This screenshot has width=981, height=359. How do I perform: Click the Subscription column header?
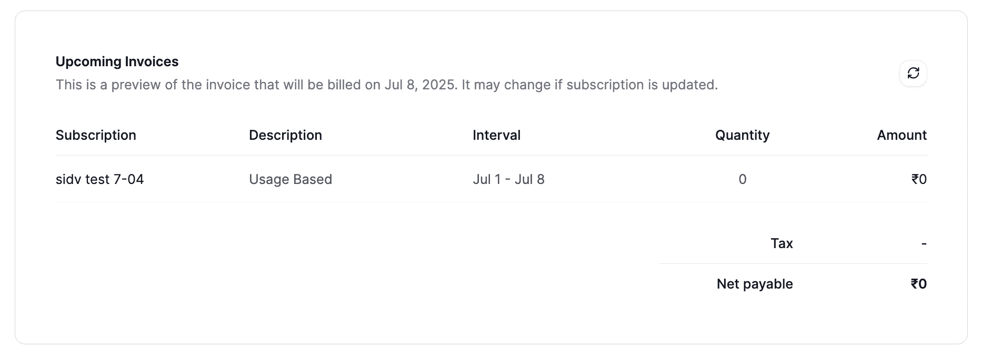pos(96,135)
